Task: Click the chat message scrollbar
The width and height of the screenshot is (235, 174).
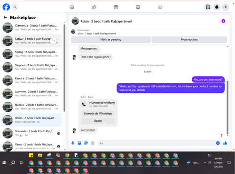Action: [x=227, y=107]
